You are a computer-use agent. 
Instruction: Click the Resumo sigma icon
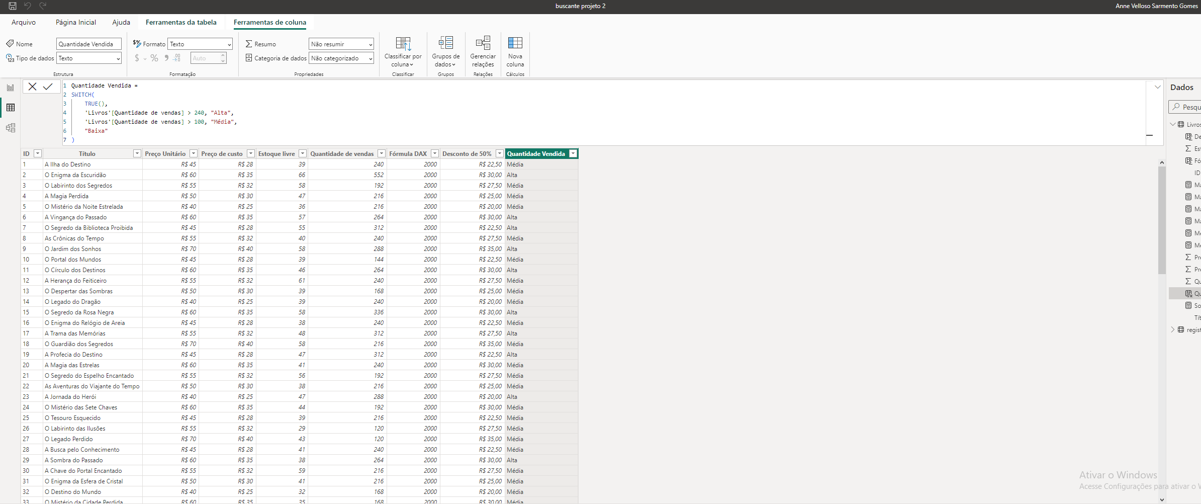249,44
